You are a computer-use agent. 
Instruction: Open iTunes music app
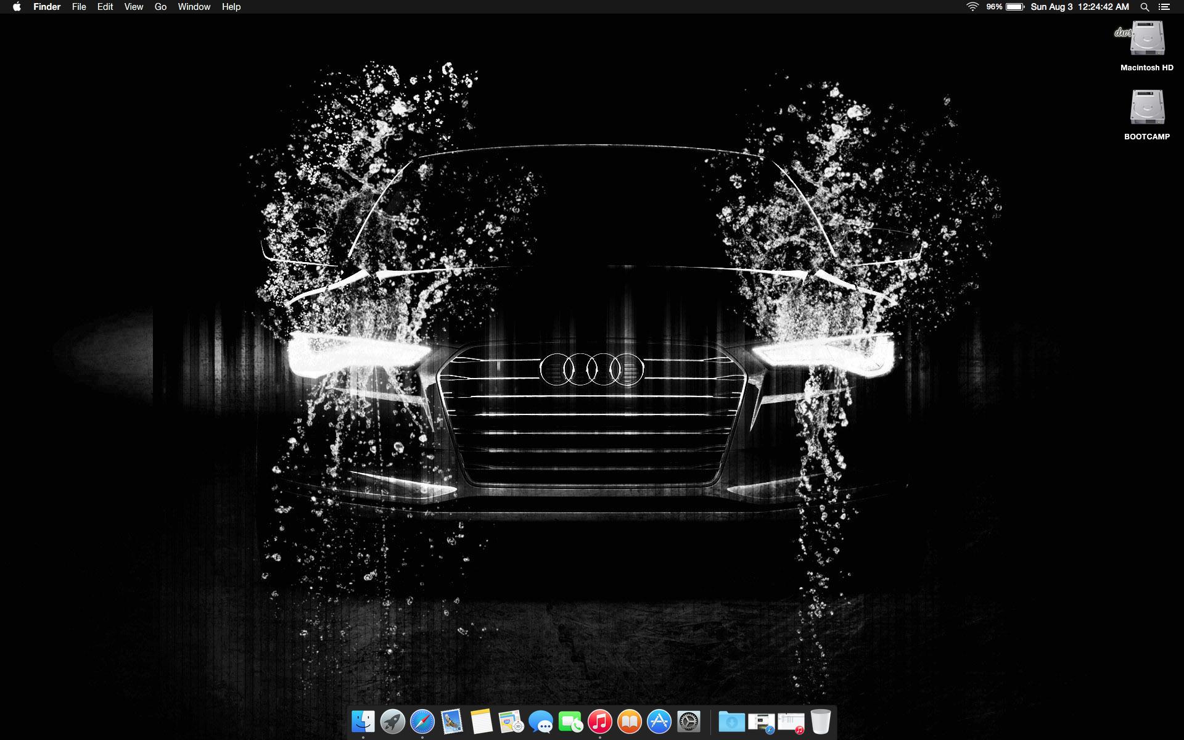click(x=600, y=721)
